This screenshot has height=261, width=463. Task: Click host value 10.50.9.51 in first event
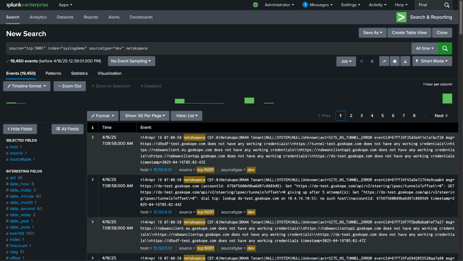[163, 170]
